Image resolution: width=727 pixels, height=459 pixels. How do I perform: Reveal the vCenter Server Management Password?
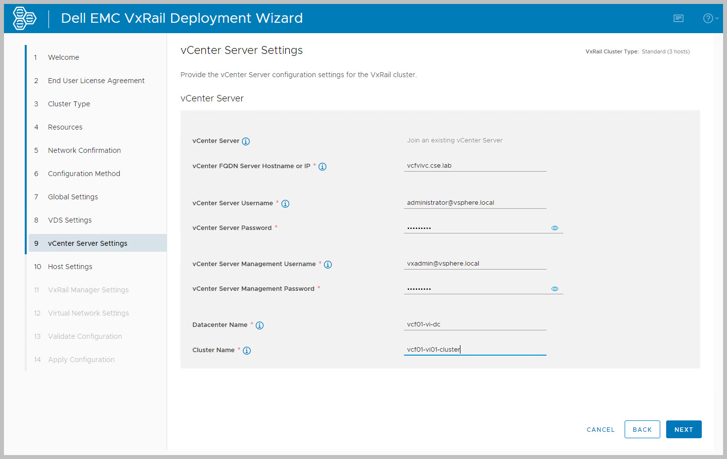pyautogui.click(x=554, y=289)
